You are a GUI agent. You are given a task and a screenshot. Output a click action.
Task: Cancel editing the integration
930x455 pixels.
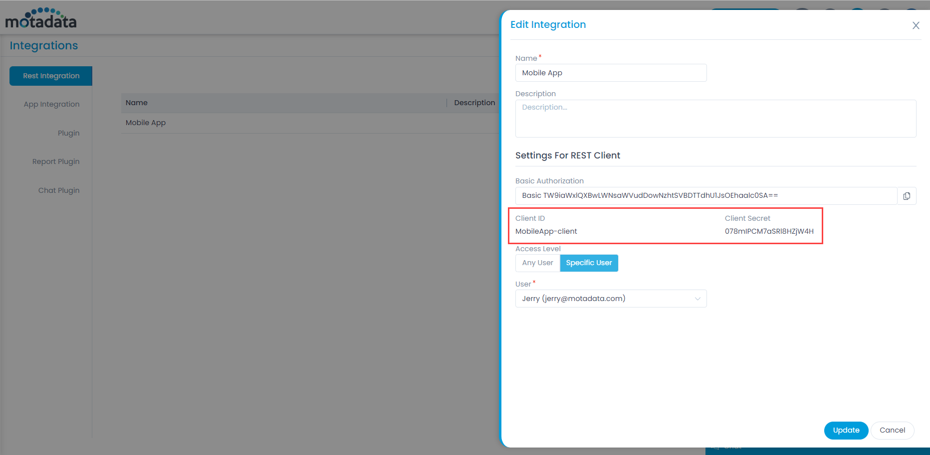coord(892,430)
